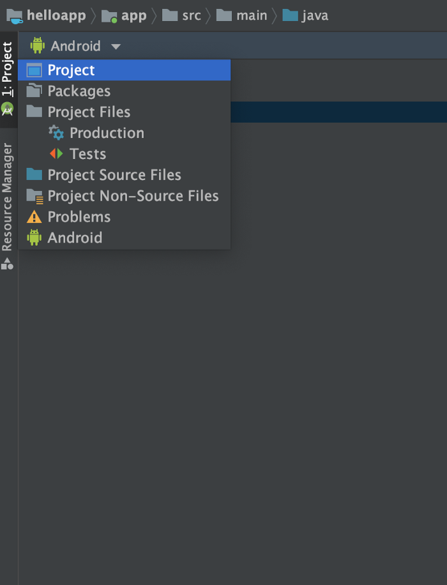Viewport: 447px width, 585px height.
Task: Click the main gray folder icon
Action: point(224,15)
